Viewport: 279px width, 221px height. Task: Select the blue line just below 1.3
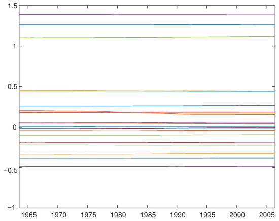(x=147, y=24)
